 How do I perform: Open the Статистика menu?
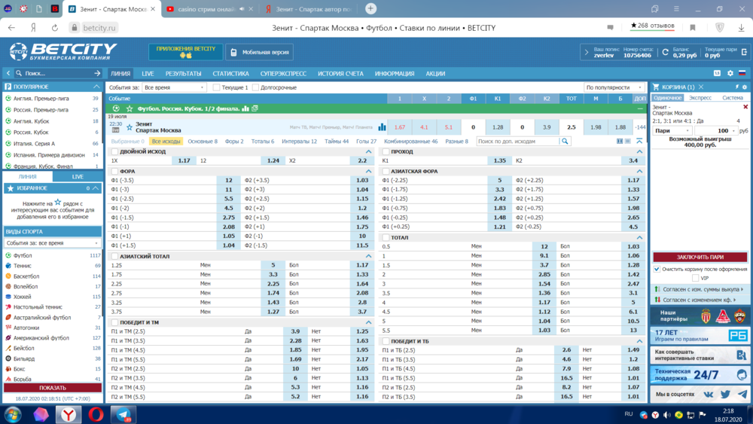click(x=230, y=74)
